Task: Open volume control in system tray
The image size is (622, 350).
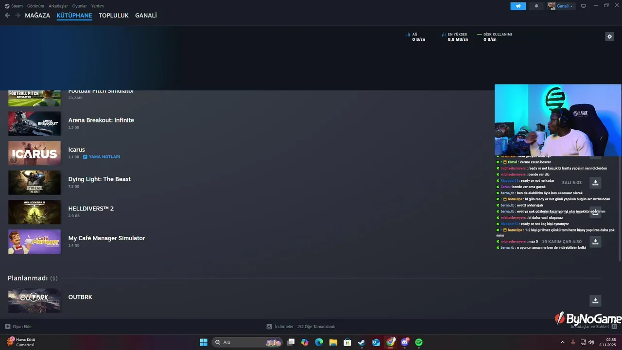Action: pyautogui.click(x=591, y=342)
